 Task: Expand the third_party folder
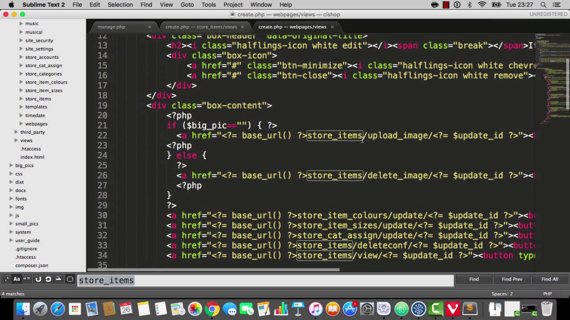click(x=16, y=132)
